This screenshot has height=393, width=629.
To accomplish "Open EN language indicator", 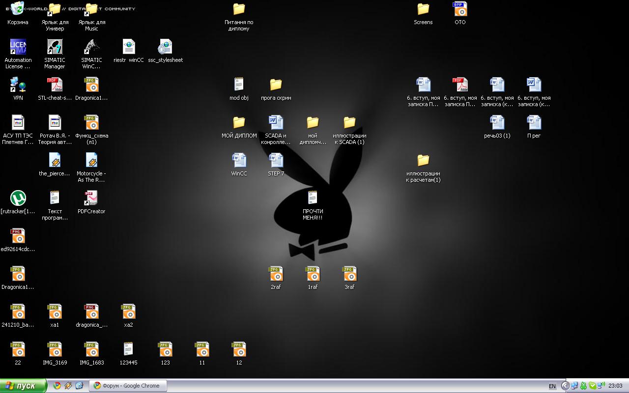I will [x=552, y=386].
